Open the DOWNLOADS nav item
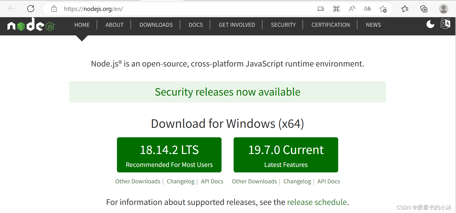This screenshot has width=456, height=213. click(156, 25)
